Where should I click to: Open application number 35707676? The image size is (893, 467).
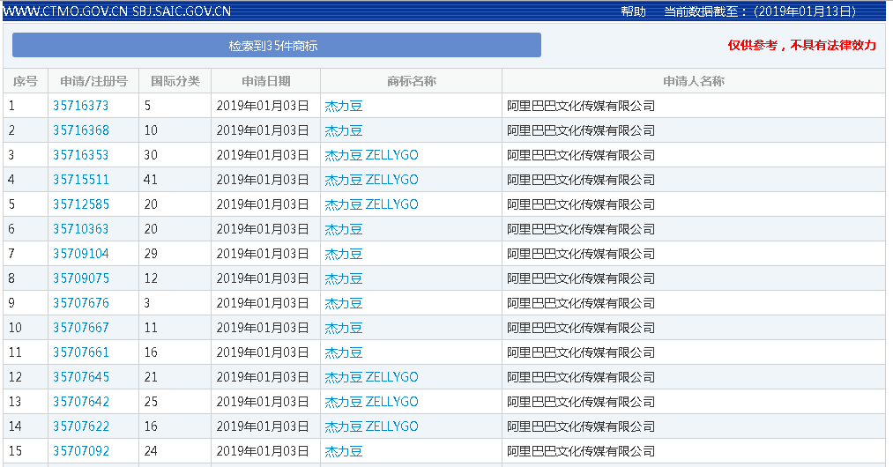81,303
